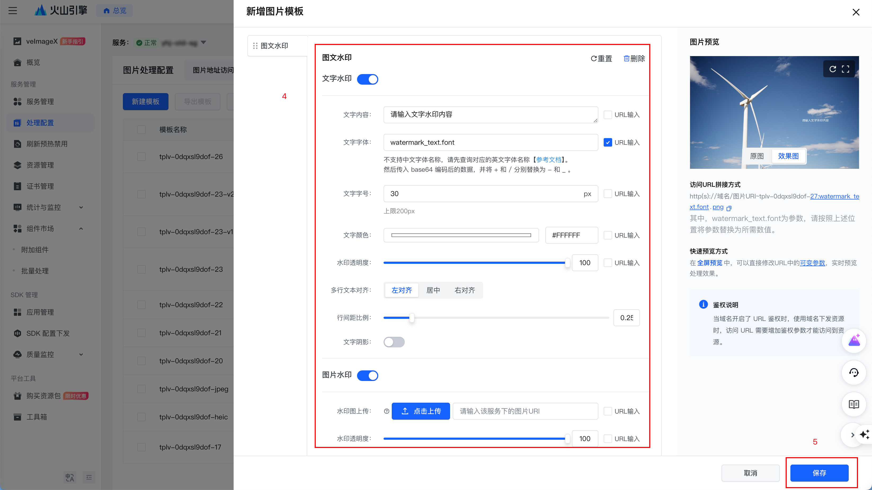The height and width of the screenshot is (490, 872).
Task: Expand the service name dropdown arrow
Action: [203, 43]
